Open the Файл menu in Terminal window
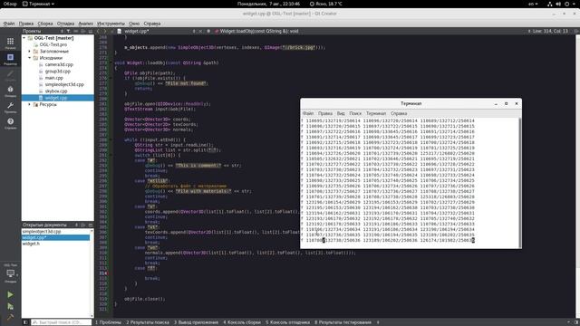Screen dimensions: 580x326 308,113
